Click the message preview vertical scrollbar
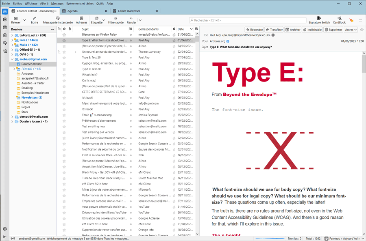 click(x=364, y=143)
